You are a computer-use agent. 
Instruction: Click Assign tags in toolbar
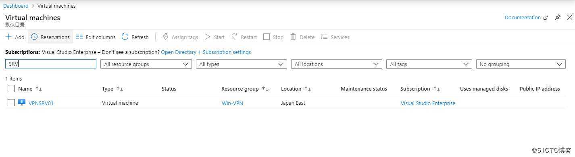(180, 37)
